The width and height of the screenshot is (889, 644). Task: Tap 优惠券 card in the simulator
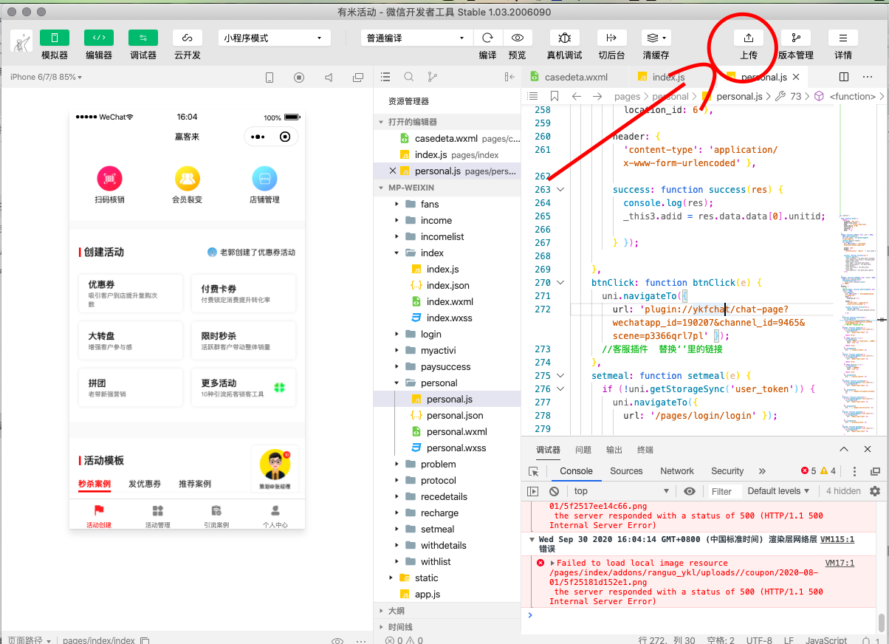[130, 293]
